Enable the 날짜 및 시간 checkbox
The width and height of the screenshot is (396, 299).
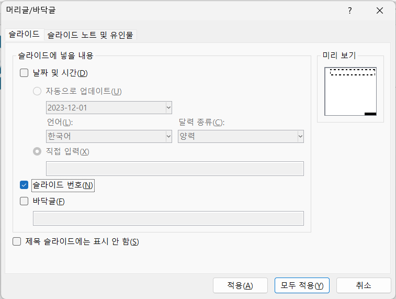(24, 73)
